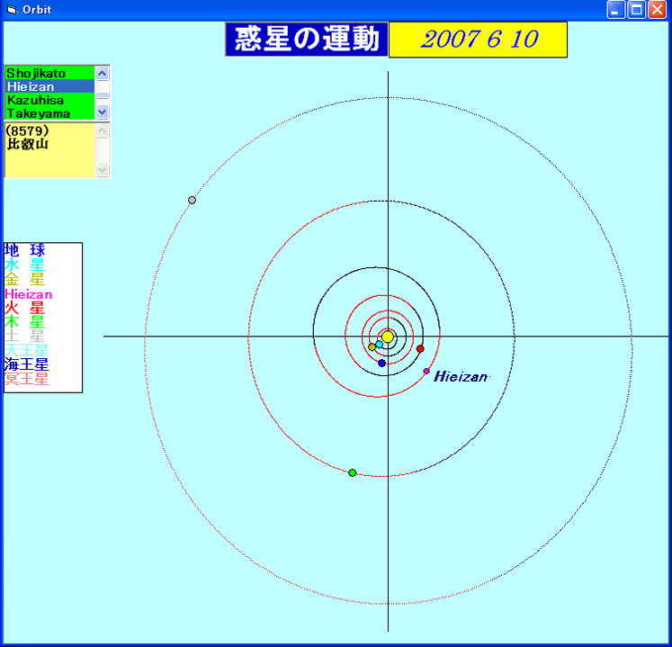The image size is (672, 647).
Task: Click the 惑星の運動 title banner
Action: click(307, 40)
